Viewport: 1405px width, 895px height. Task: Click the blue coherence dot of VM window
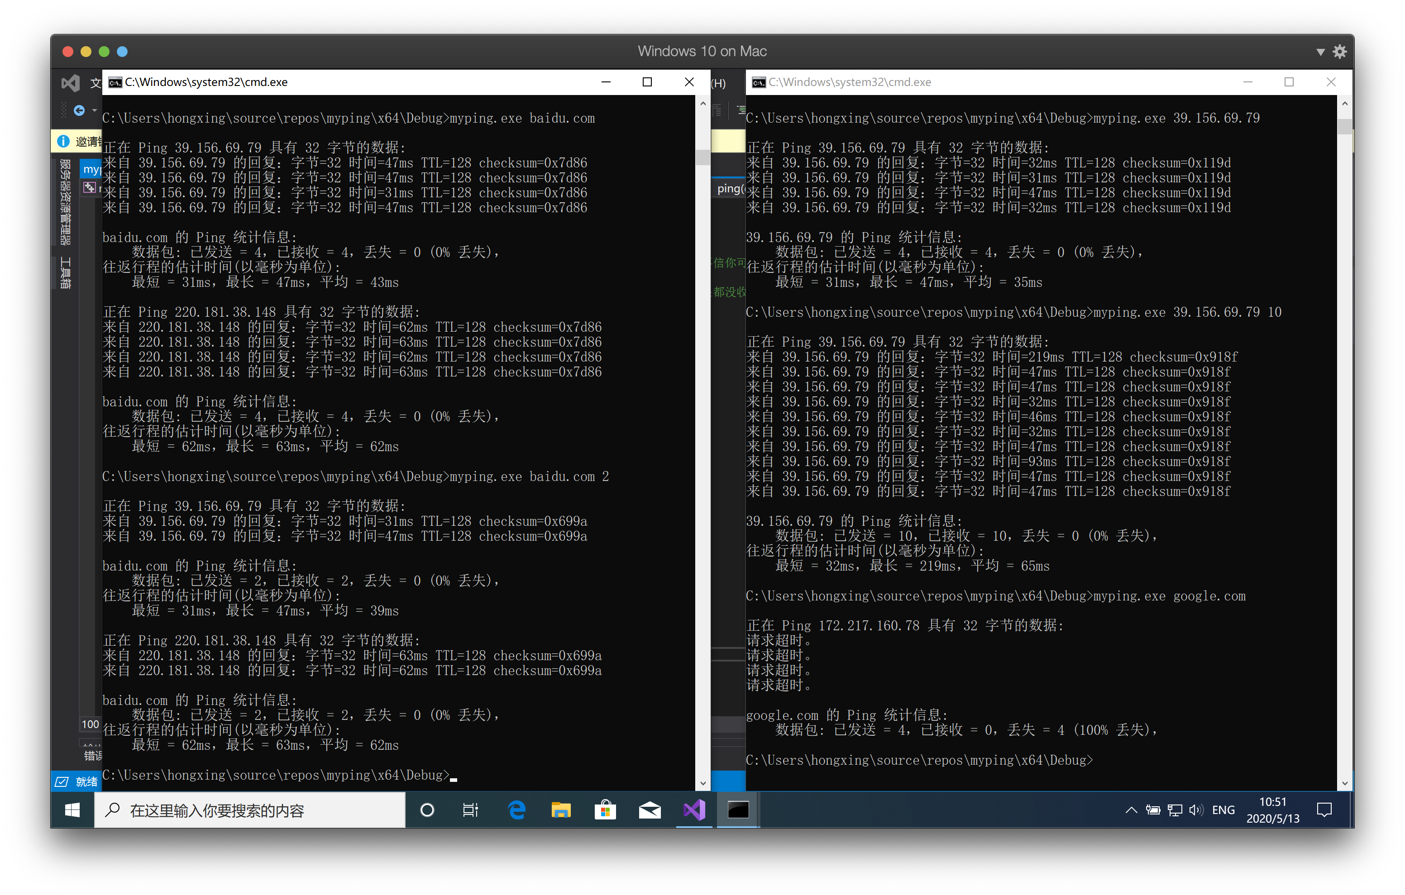coord(122,51)
